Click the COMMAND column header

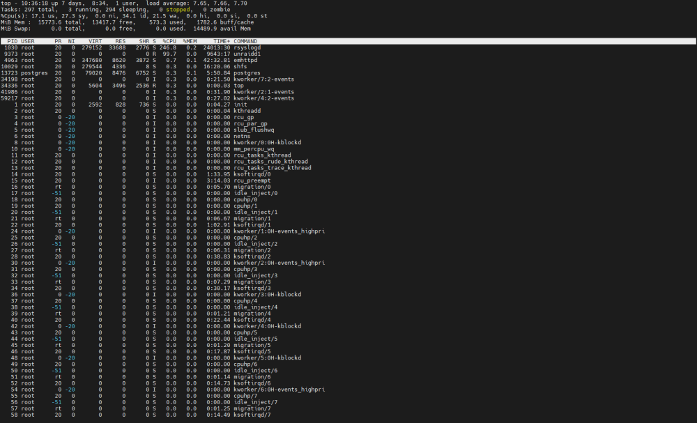pos(245,41)
